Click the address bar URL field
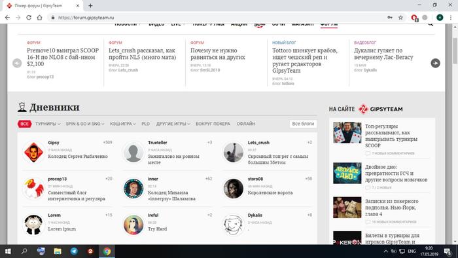The width and height of the screenshot is (458, 258). pyautogui.click(x=216, y=18)
